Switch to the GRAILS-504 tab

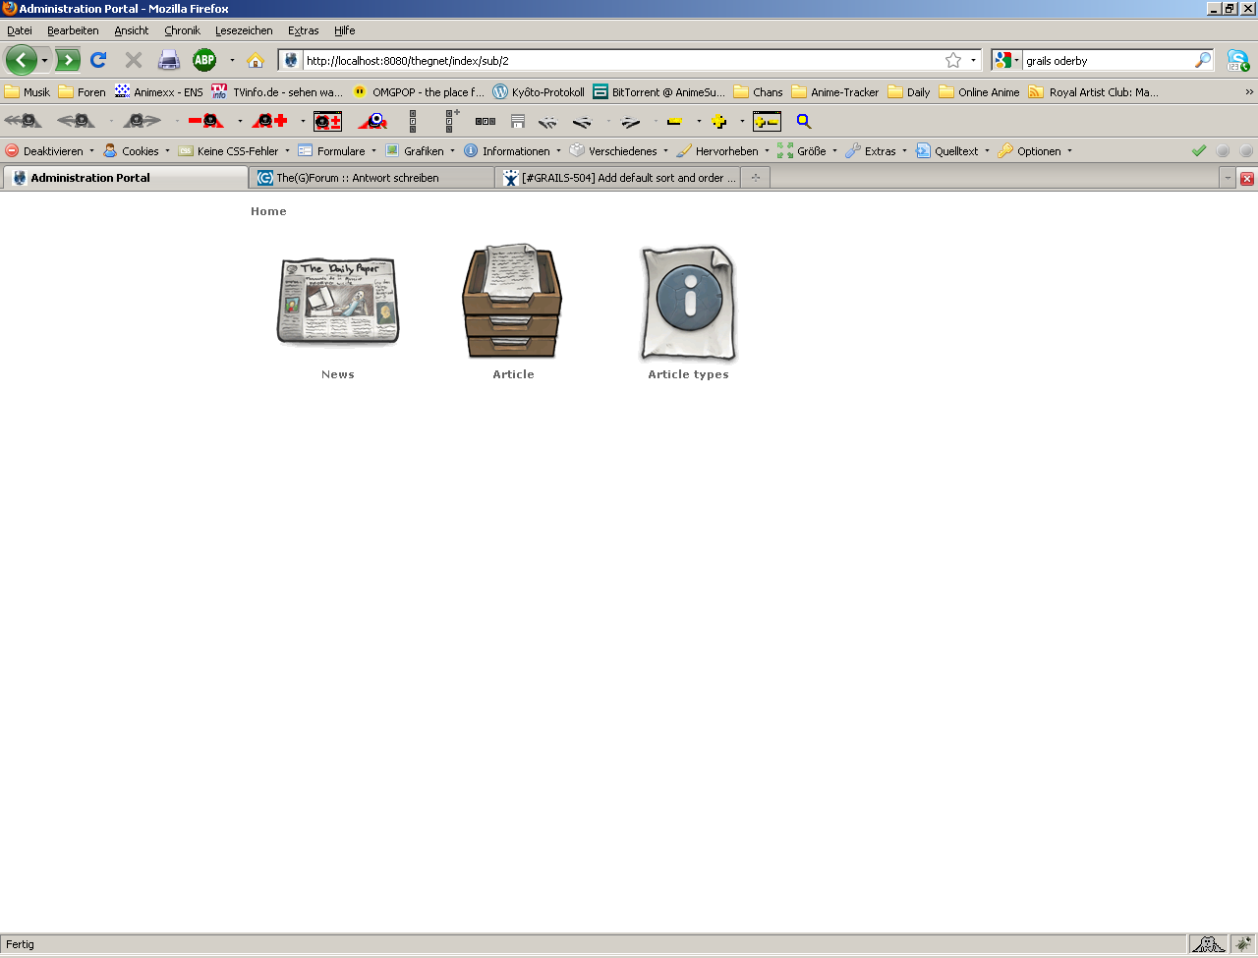coord(629,178)
